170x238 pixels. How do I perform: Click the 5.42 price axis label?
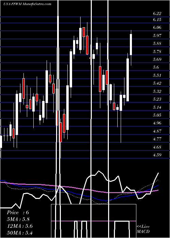[157, 83]
